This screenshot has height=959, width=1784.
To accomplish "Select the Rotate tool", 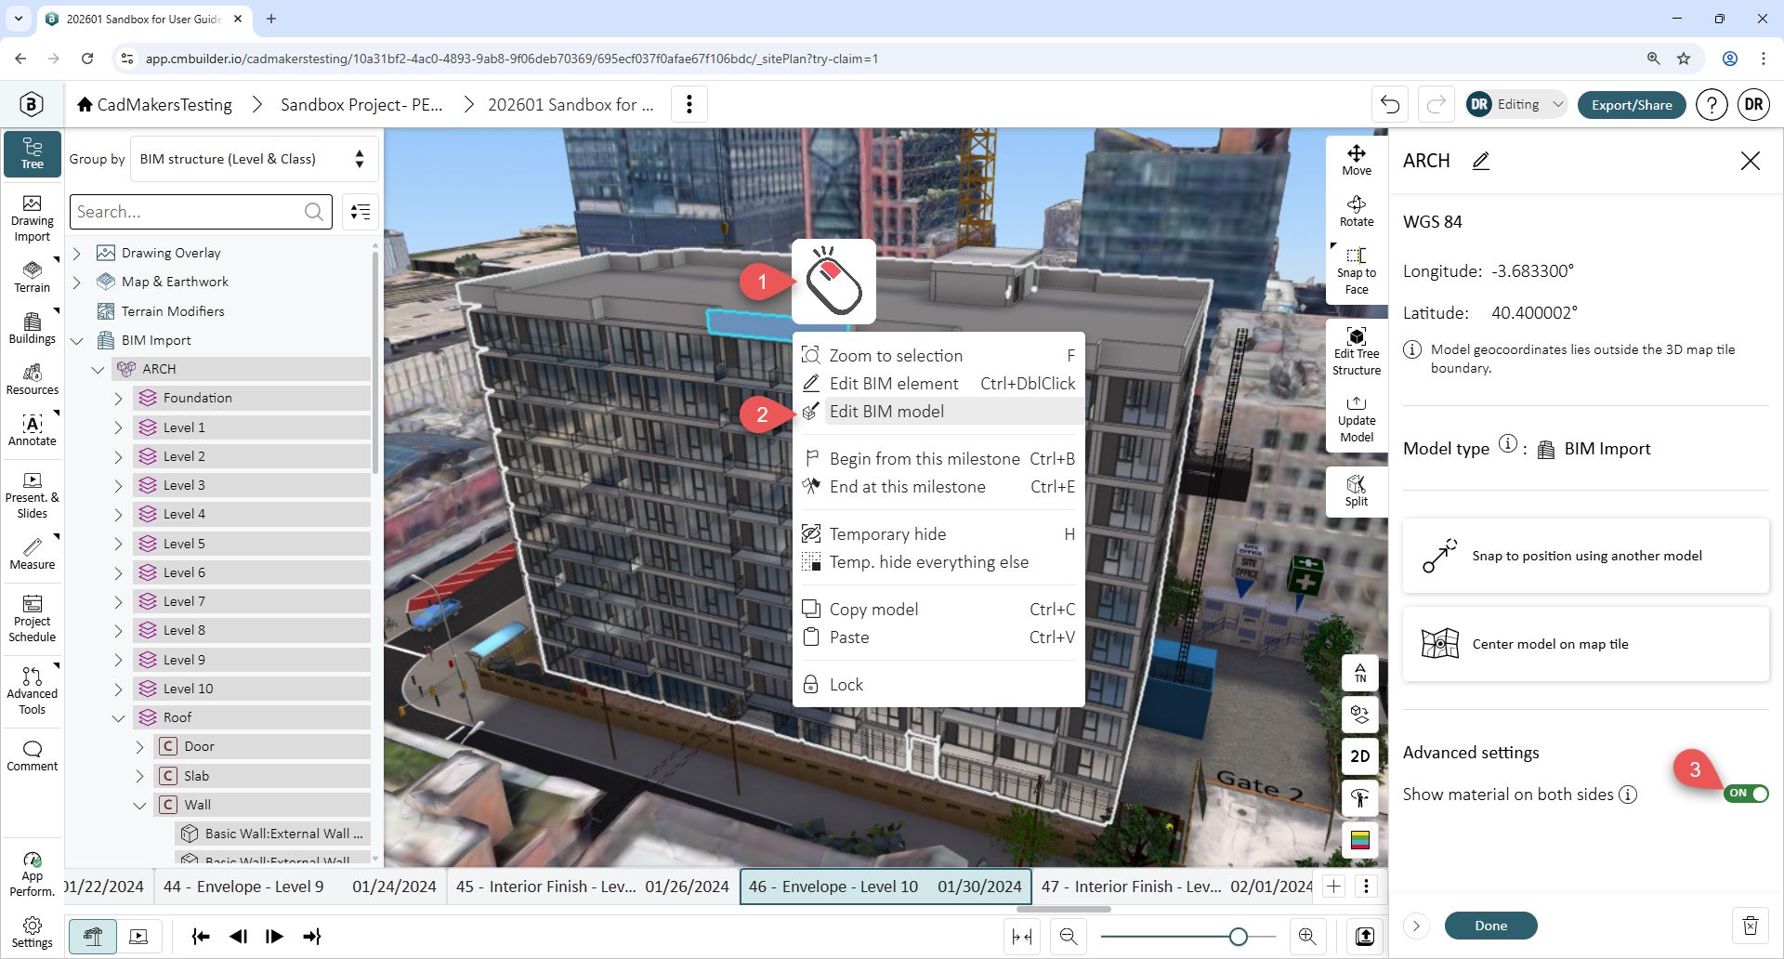I will 1357,212.
